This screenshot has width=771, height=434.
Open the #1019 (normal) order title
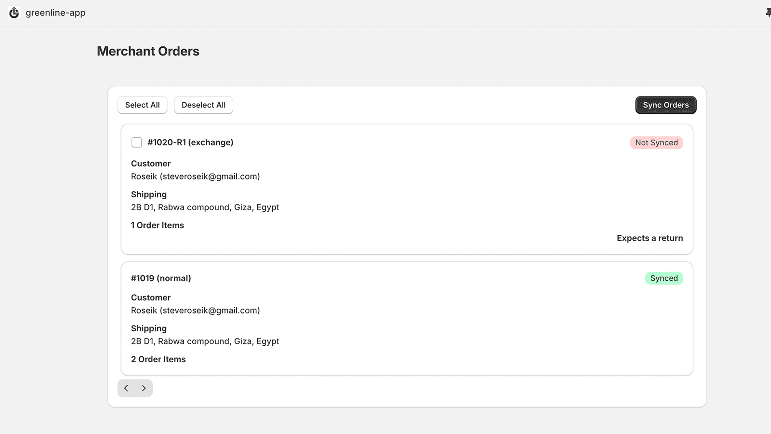pyautogui.click(x=161, y=278)
